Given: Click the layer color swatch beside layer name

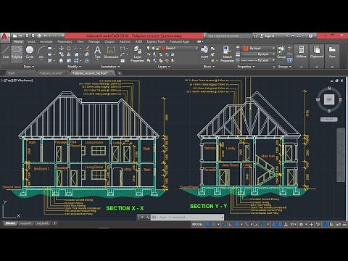Looking at the screenshot, I should click(x=163, y=49).
